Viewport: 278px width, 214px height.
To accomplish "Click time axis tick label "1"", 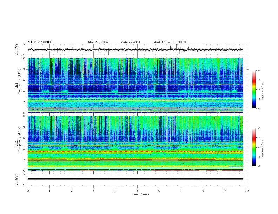I will pos(49,191).
